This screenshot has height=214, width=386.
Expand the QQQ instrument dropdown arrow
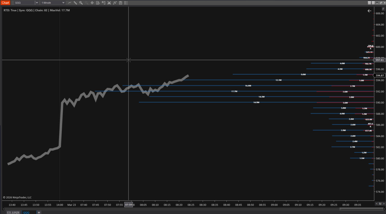coord(37,3)
